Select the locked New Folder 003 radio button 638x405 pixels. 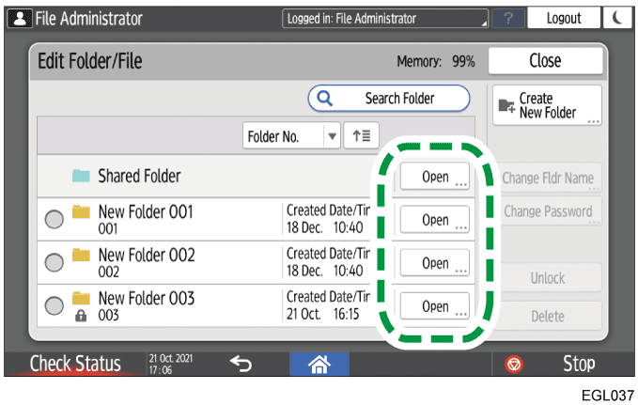(54, 305)
